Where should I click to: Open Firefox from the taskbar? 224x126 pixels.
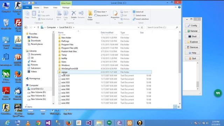click(69, 123)
